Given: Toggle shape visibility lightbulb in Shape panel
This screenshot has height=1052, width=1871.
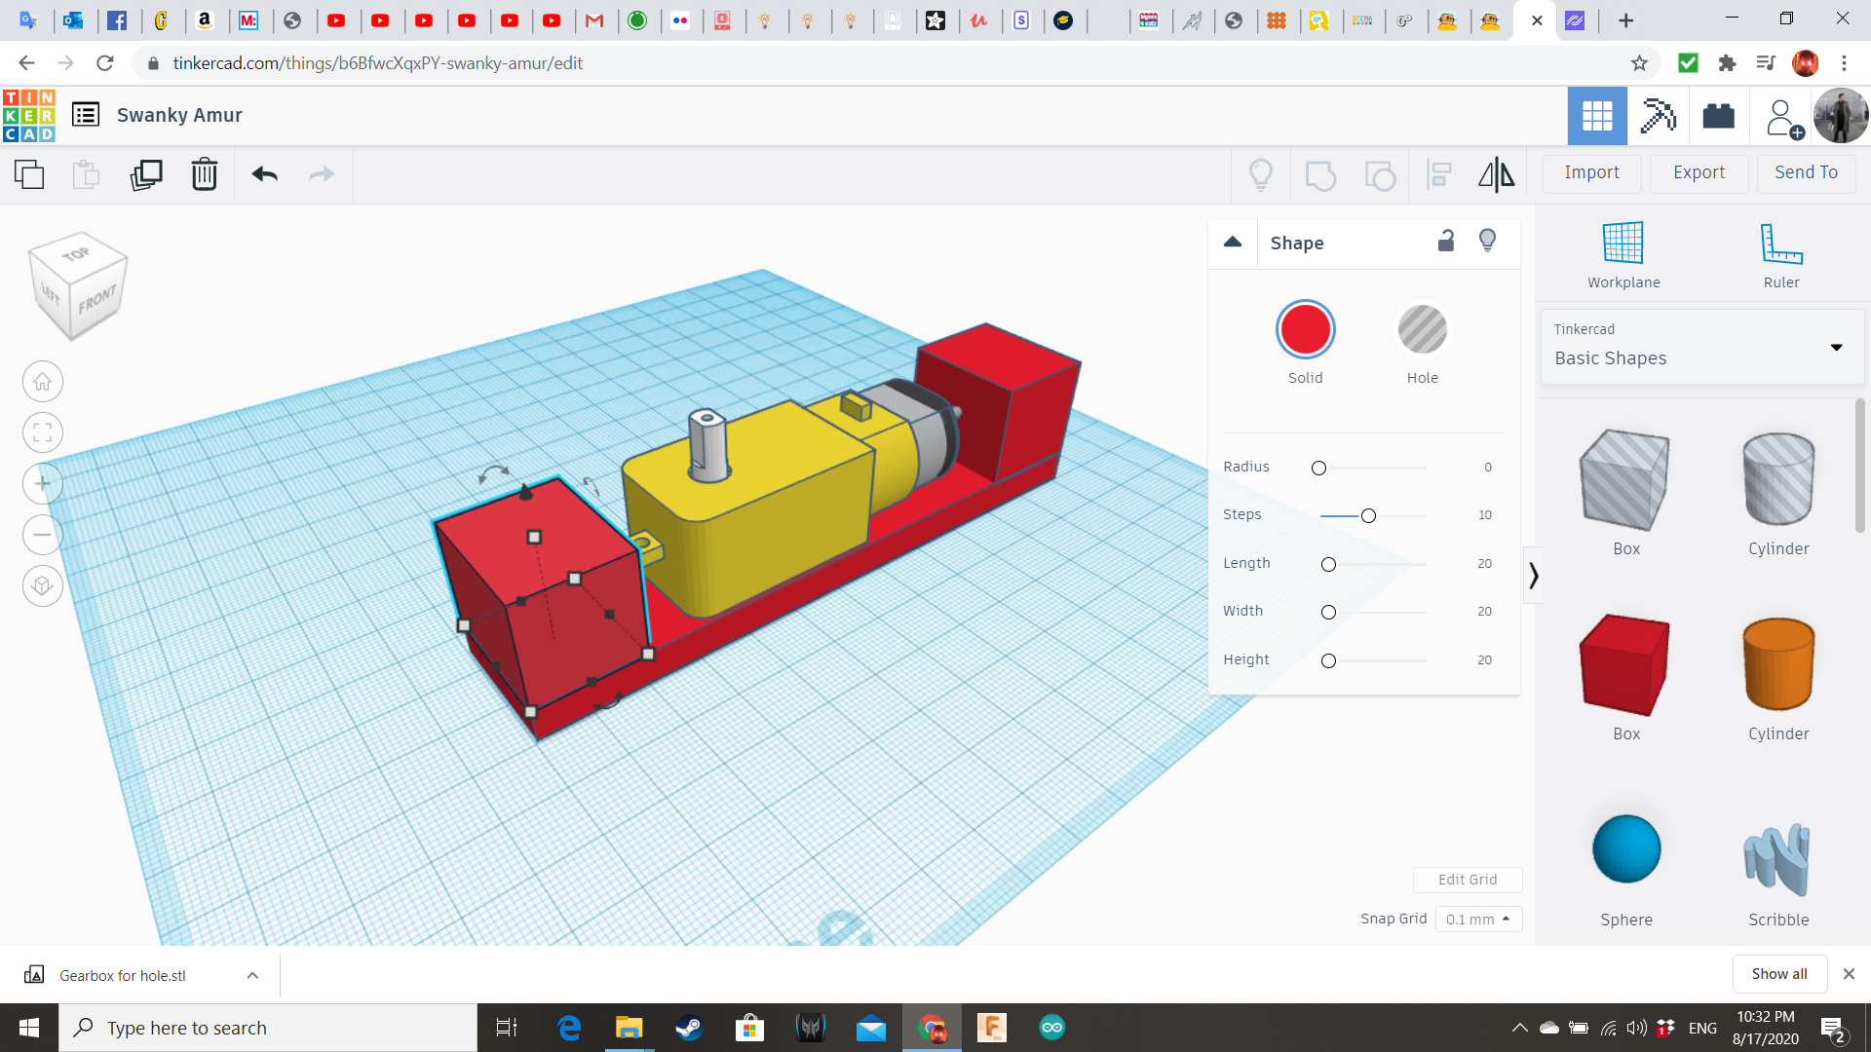Looking at the screenshot, I should [x=1487, y=241].
